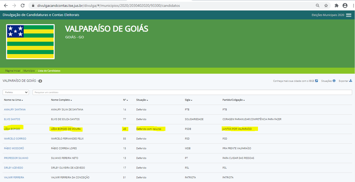Sort by Partido/Coligação column header
This screenshot has height=182, width=355.
[234, 100]
